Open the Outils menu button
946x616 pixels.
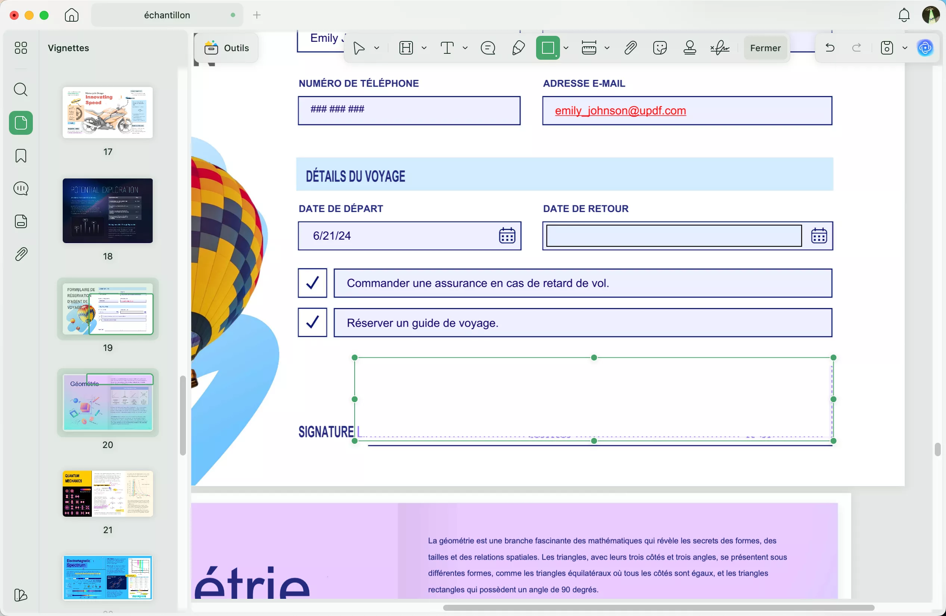[227, 48]
